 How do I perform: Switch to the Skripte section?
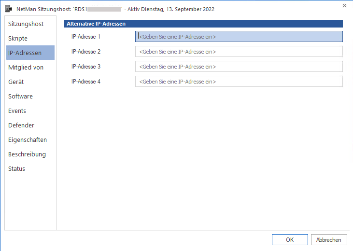coord(18,38)
